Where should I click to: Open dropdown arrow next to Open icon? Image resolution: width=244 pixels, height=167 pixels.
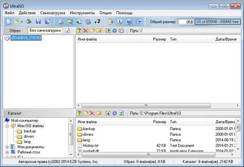coord(22,22)
